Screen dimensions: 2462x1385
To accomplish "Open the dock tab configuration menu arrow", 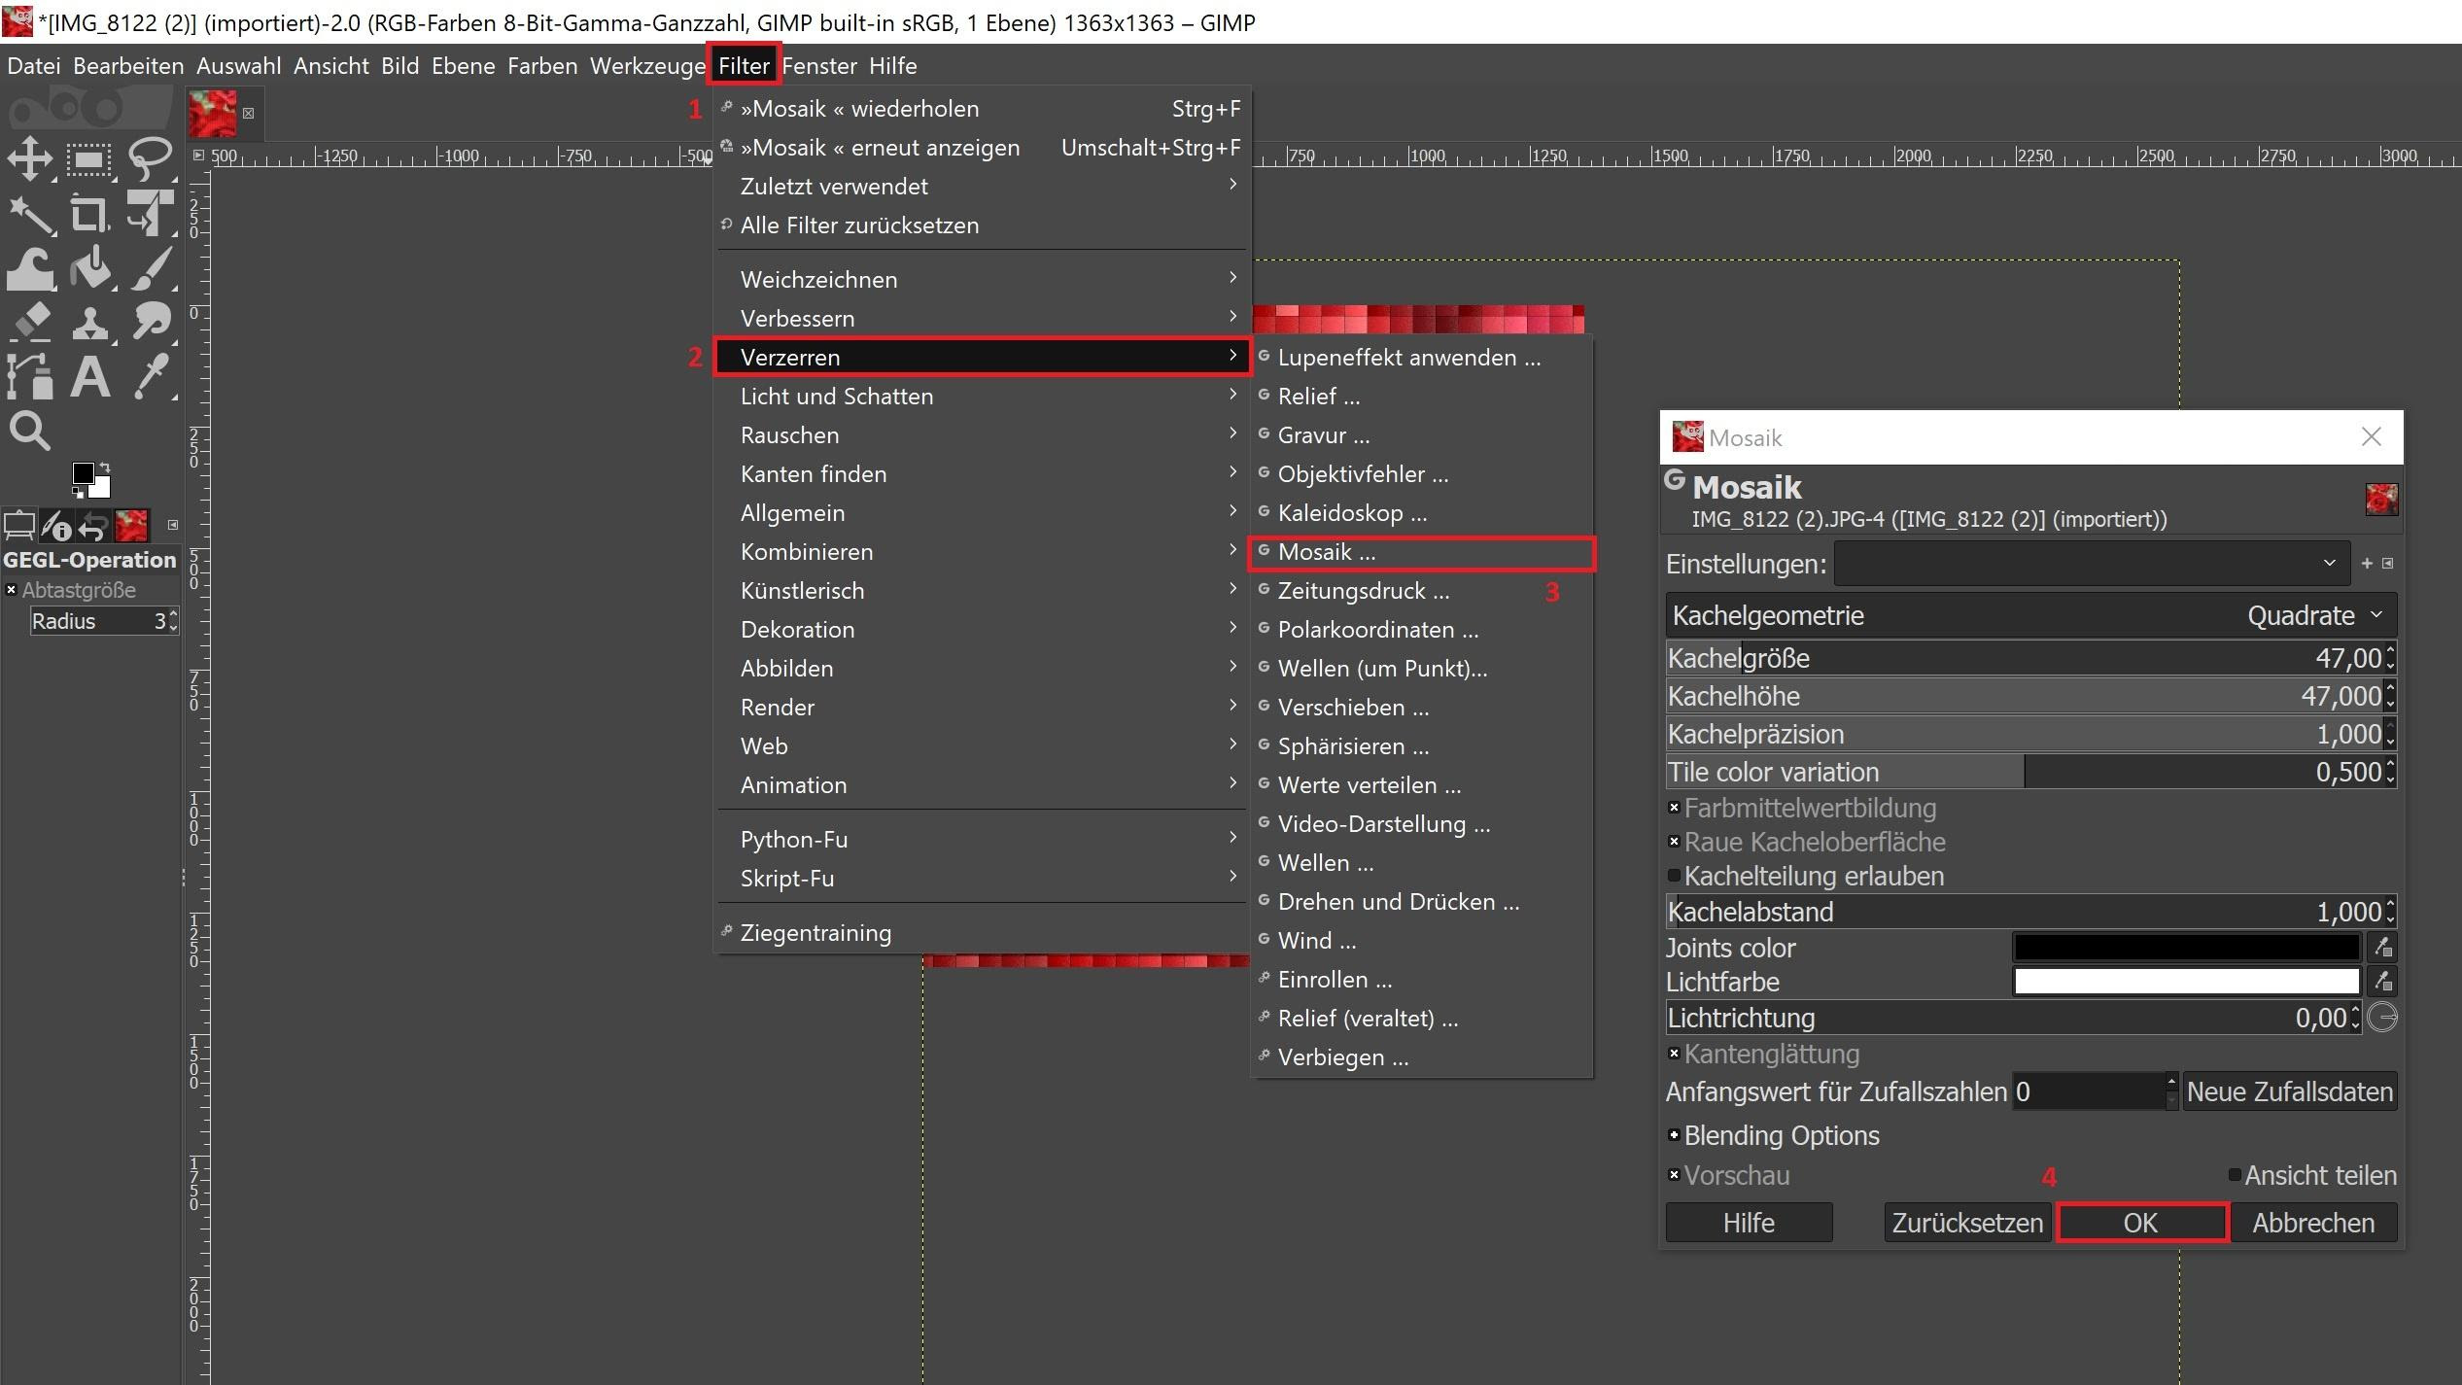I will [173, 525].
